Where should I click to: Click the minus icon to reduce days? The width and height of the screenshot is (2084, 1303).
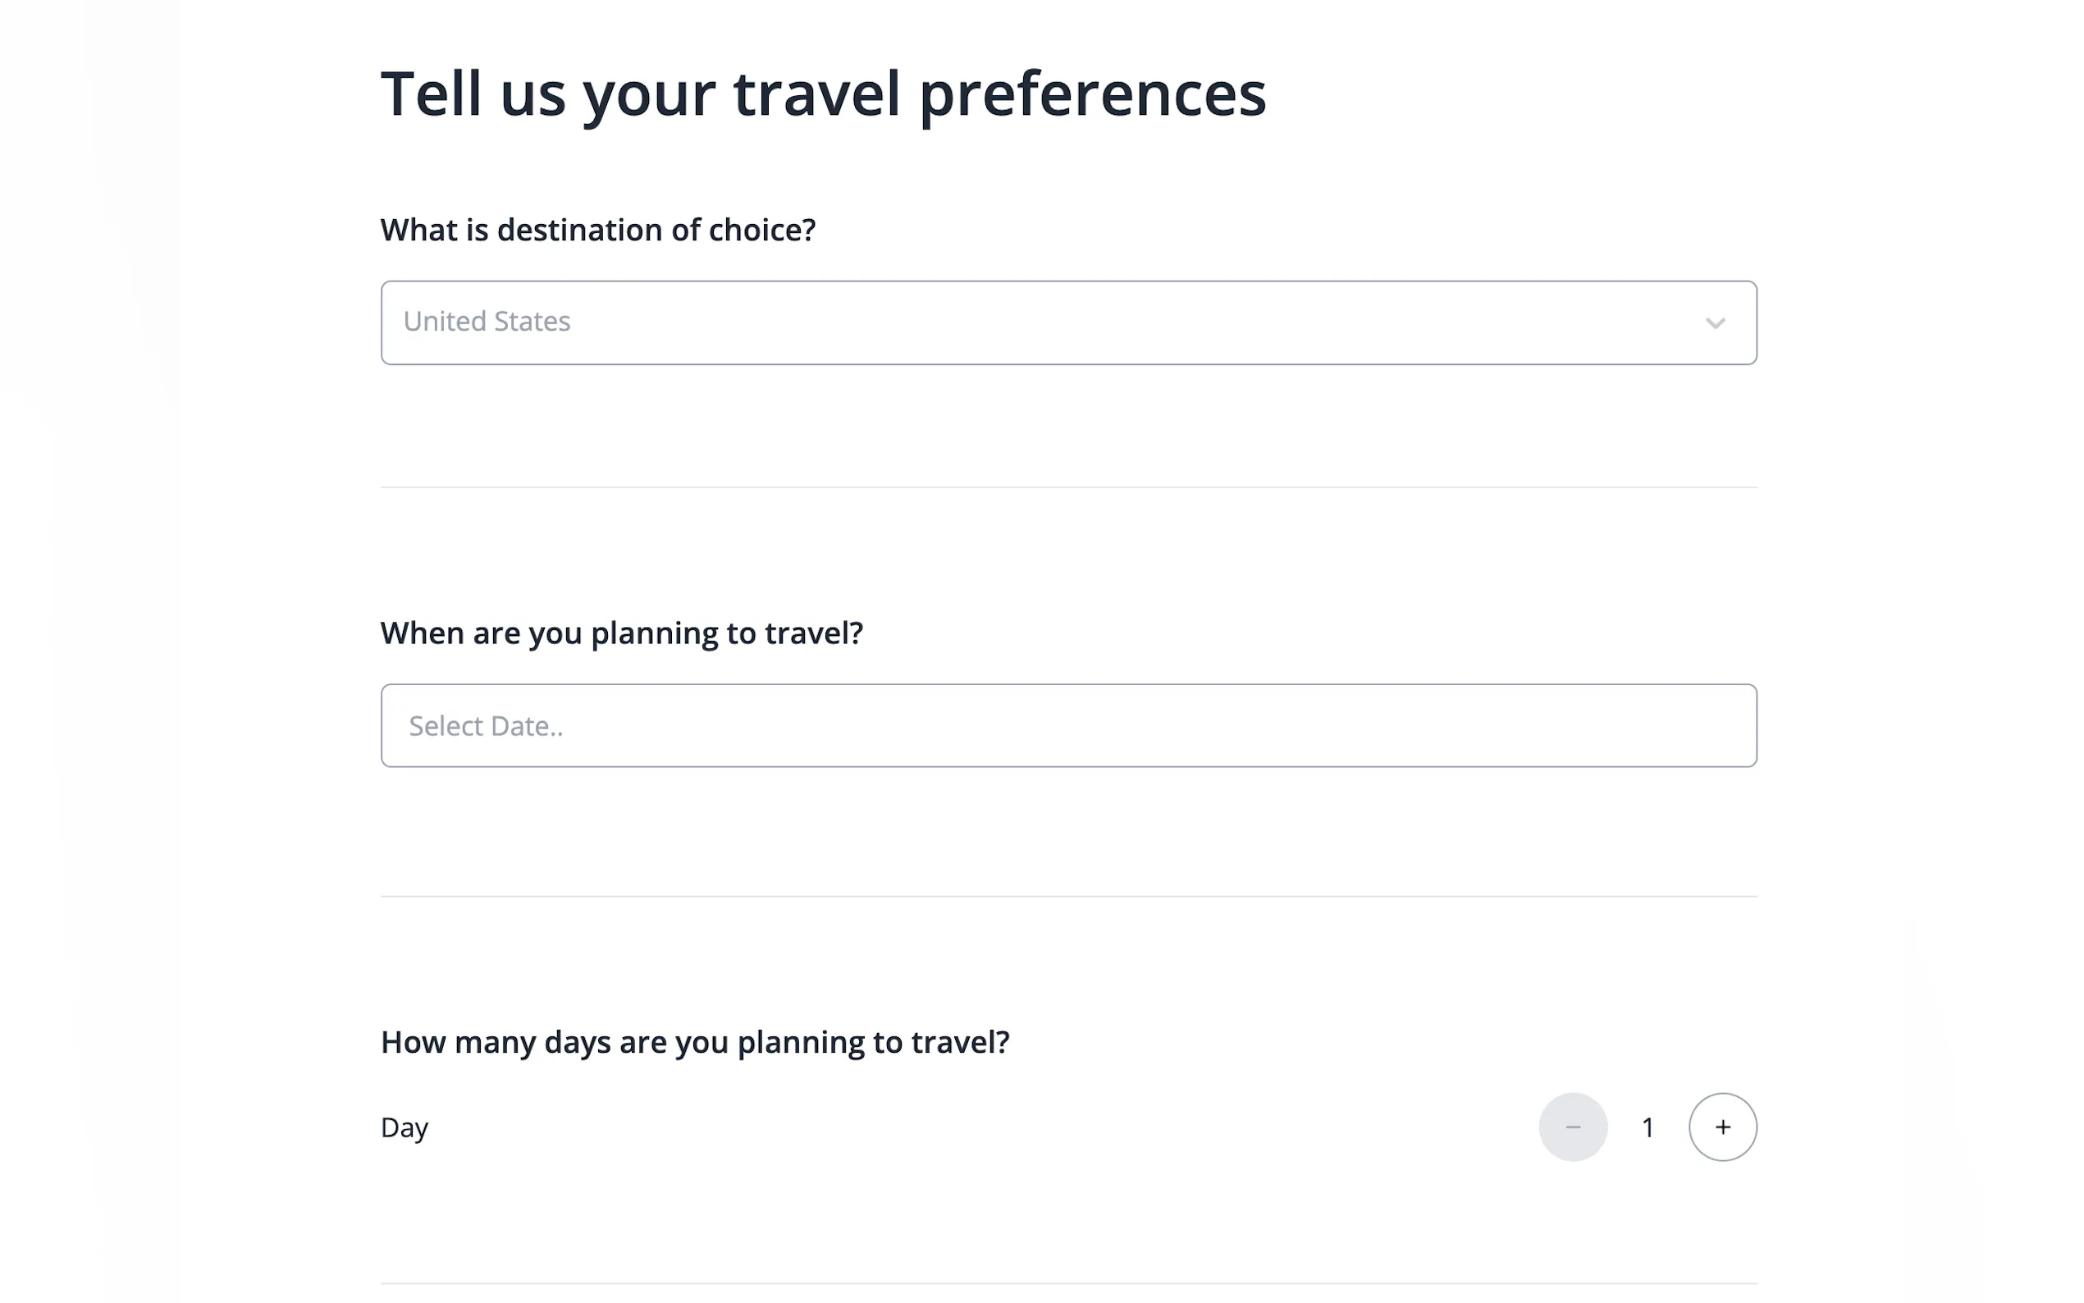coord(1572,1127)
